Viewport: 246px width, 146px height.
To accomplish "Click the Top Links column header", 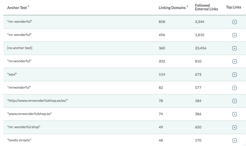I will click(x=234, y=7).
